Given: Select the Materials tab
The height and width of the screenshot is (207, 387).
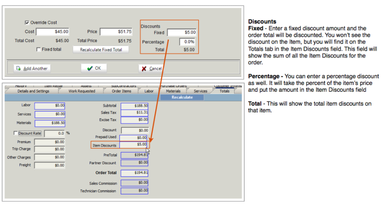Looking at the screenshot, I should pyautogui.click(x=173, y=91).
